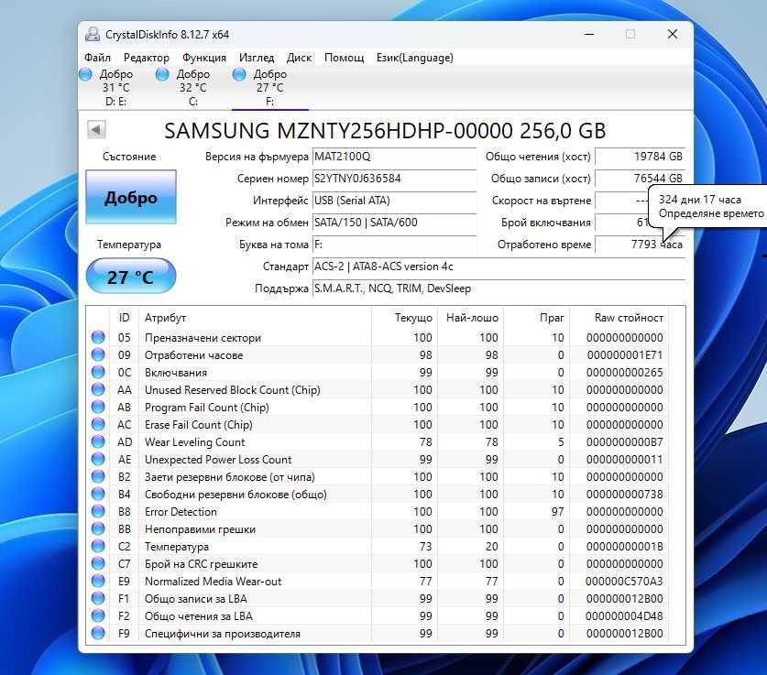Open the Функция menu

point(204,58)
